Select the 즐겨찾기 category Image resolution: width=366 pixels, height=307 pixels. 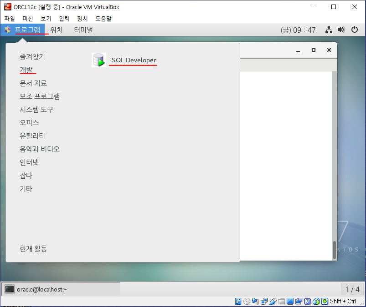click(x=32, y=56)
